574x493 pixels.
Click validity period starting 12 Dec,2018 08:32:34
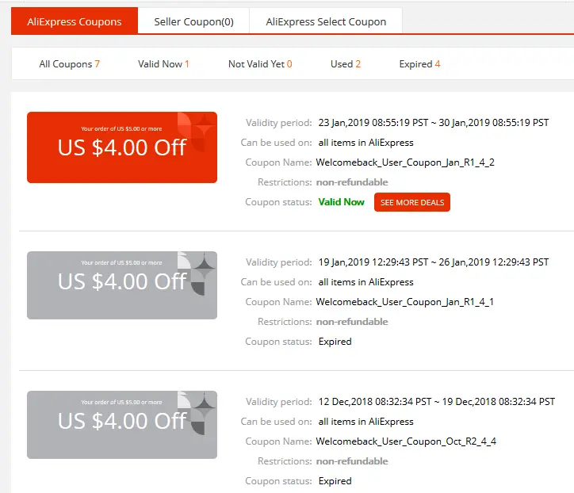click(437, 402)
